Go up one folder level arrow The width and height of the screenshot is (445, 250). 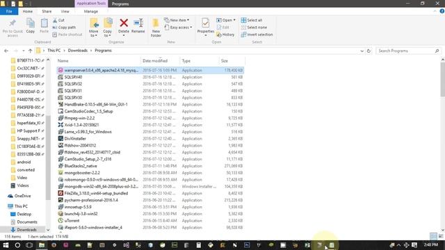tap(30, 51)
